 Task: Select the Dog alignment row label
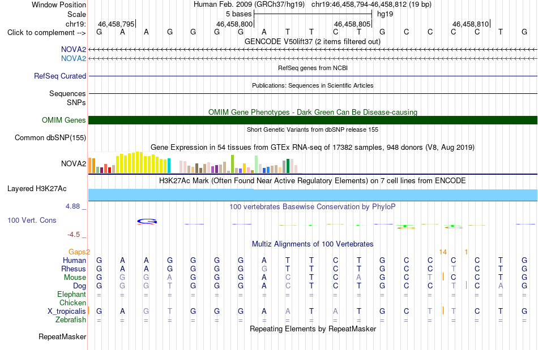79,286
